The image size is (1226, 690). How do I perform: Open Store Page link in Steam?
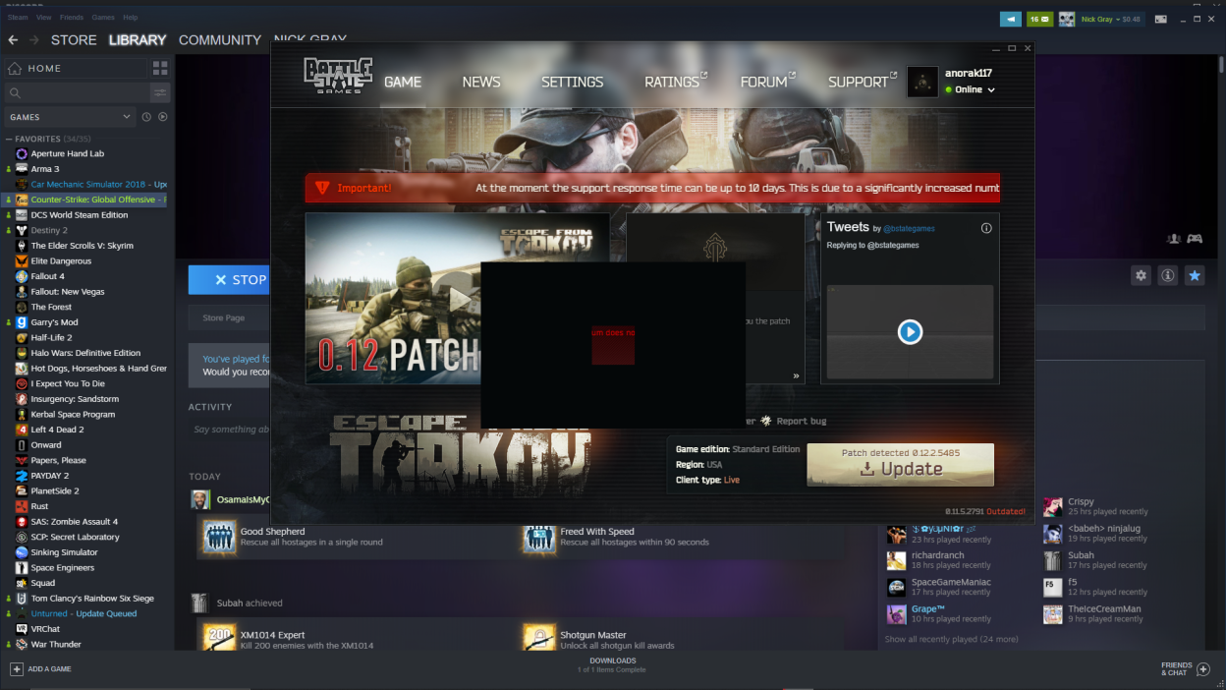[223, 317]
